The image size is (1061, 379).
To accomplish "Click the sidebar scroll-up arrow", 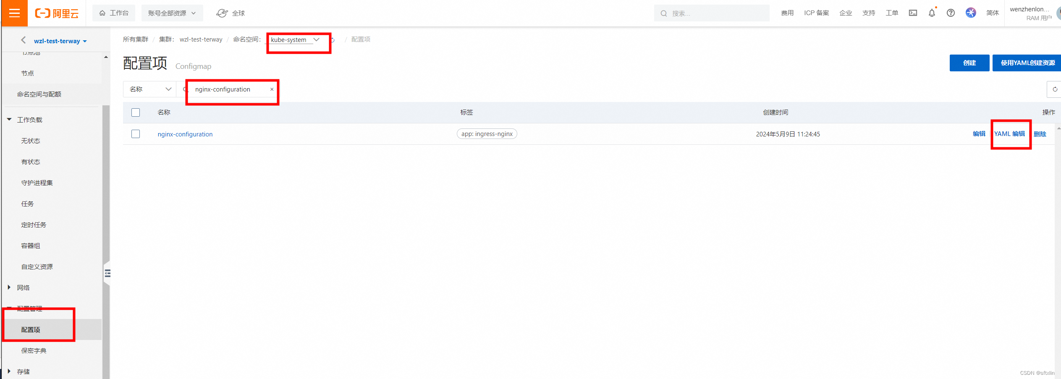I will [106, 57].
